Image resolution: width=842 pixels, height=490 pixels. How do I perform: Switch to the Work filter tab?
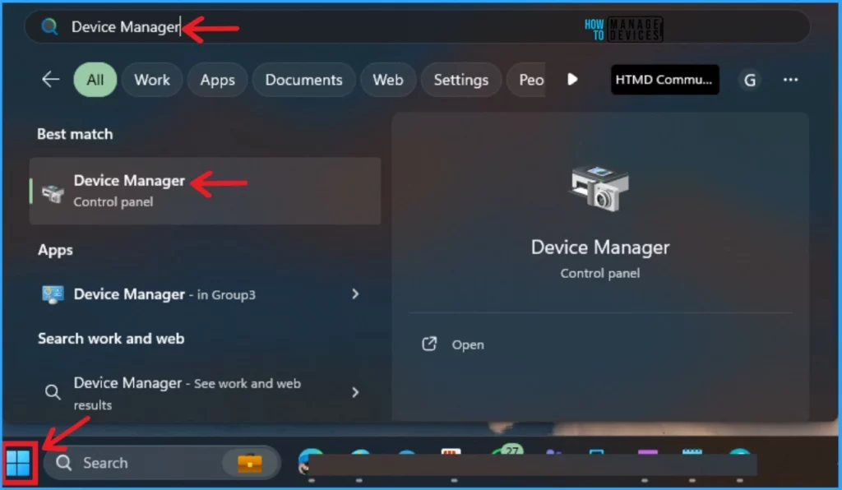point(152,80)
